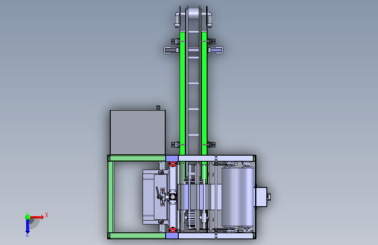Select the left vertical green frame beam

(111, 197)
